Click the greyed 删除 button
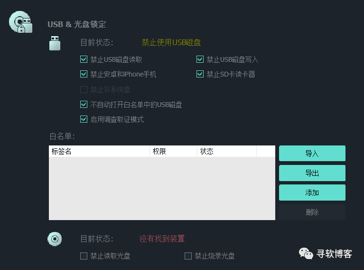Image resolution: width=364 pixels, height=270 pixels. click(312, 212)
